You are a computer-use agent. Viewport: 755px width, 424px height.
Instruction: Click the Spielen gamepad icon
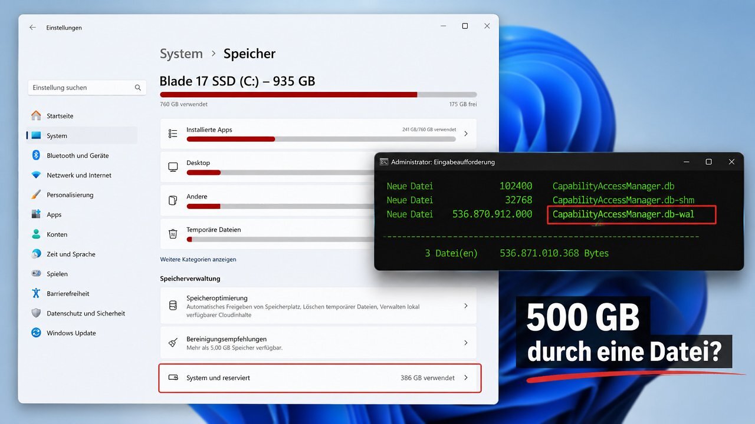point(36,273)
